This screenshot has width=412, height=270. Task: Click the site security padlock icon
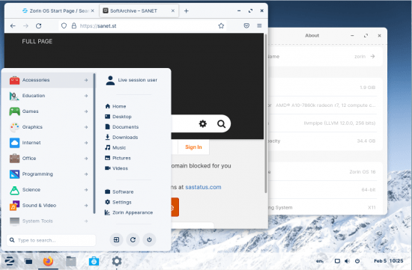click(x=74, y=25)
